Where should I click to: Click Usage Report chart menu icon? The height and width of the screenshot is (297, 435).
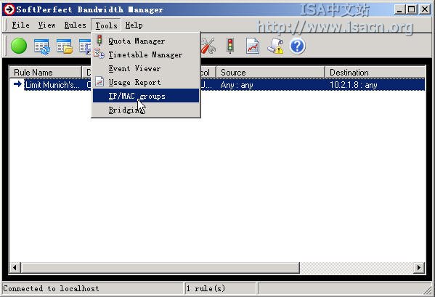click(x=99, y=81)
